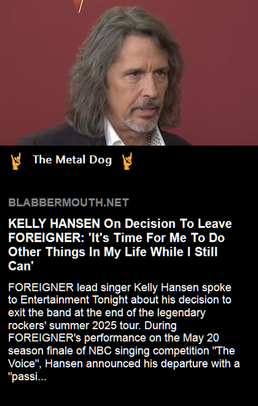Open The Metal Dog channel title
The image size is (258, 406).
pyautogui.click(x=72, y=160)
